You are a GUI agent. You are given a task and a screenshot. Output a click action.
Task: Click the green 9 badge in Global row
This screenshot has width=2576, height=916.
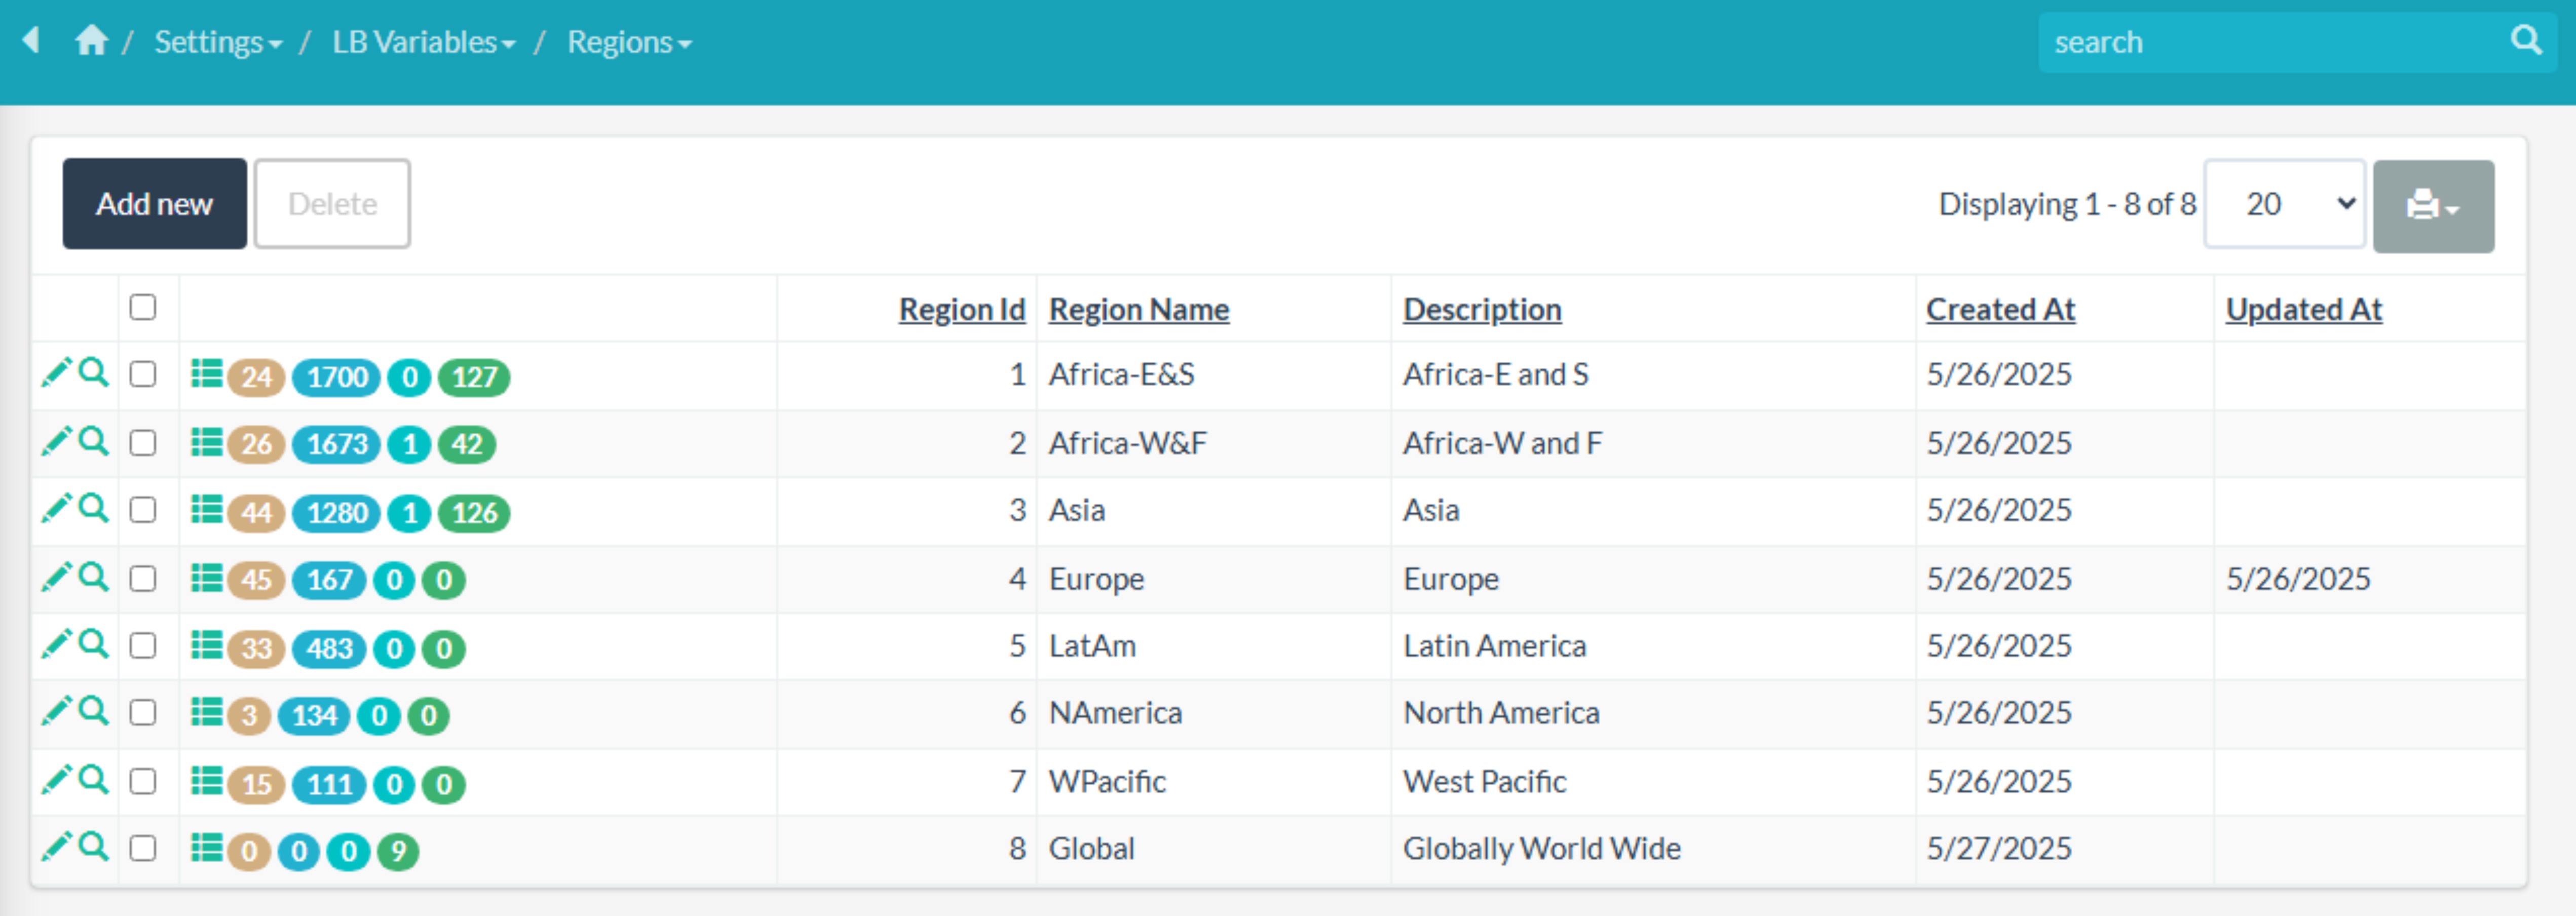pos(398,852)
